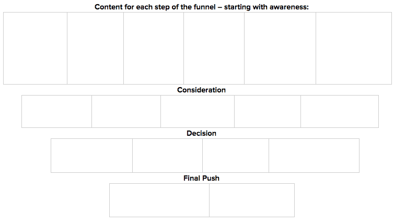Select the fourth Consideration cell
The width and height of the screenshot is (394, 224).
tap(268, 111)
